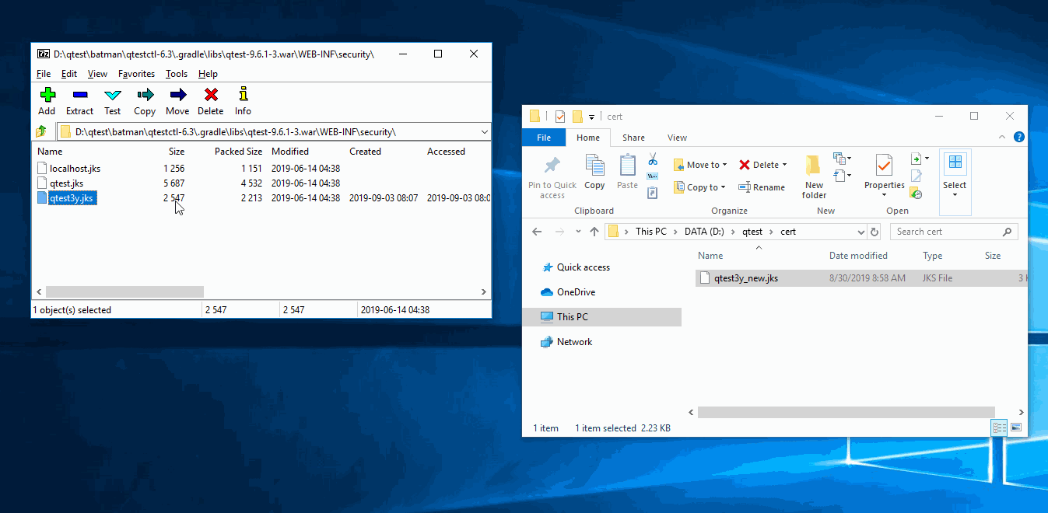Click Pin to Quick access in ribbon
This screenshot has width=1048, height=513.
coord(552,176)
